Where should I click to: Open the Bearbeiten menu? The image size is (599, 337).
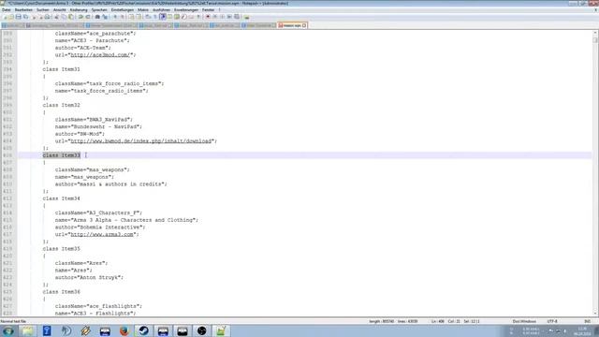click(x=23, y=10)
